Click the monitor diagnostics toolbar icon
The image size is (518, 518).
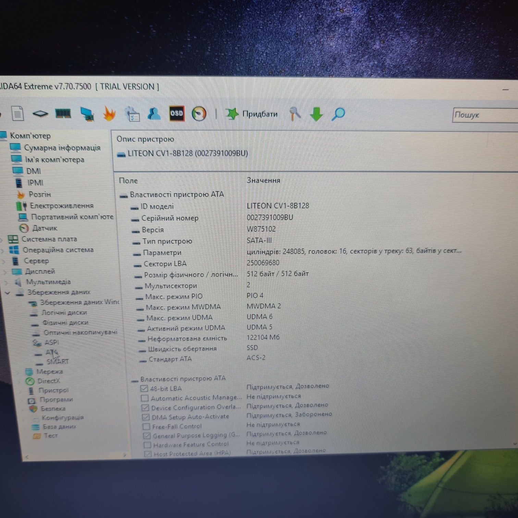[x=87, y=114]
